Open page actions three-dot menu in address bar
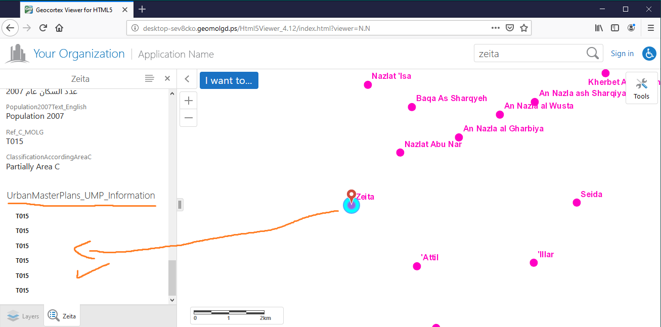The width and height of the screenshot is (661, 327). 496,28
